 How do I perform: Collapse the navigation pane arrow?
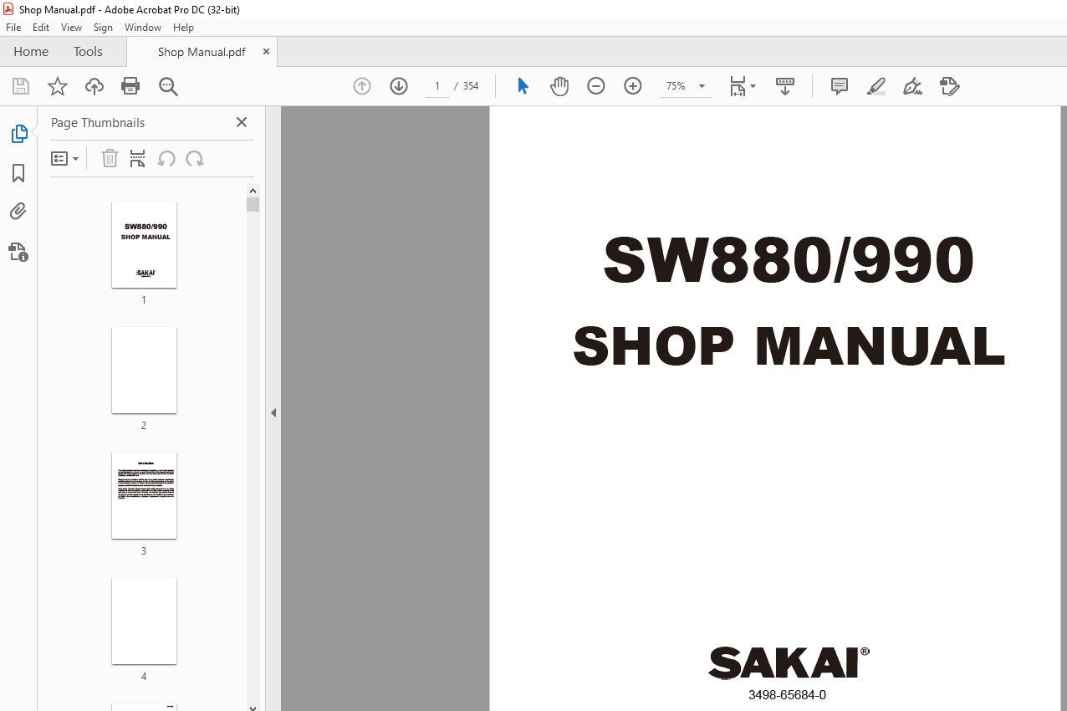point(273,413)
